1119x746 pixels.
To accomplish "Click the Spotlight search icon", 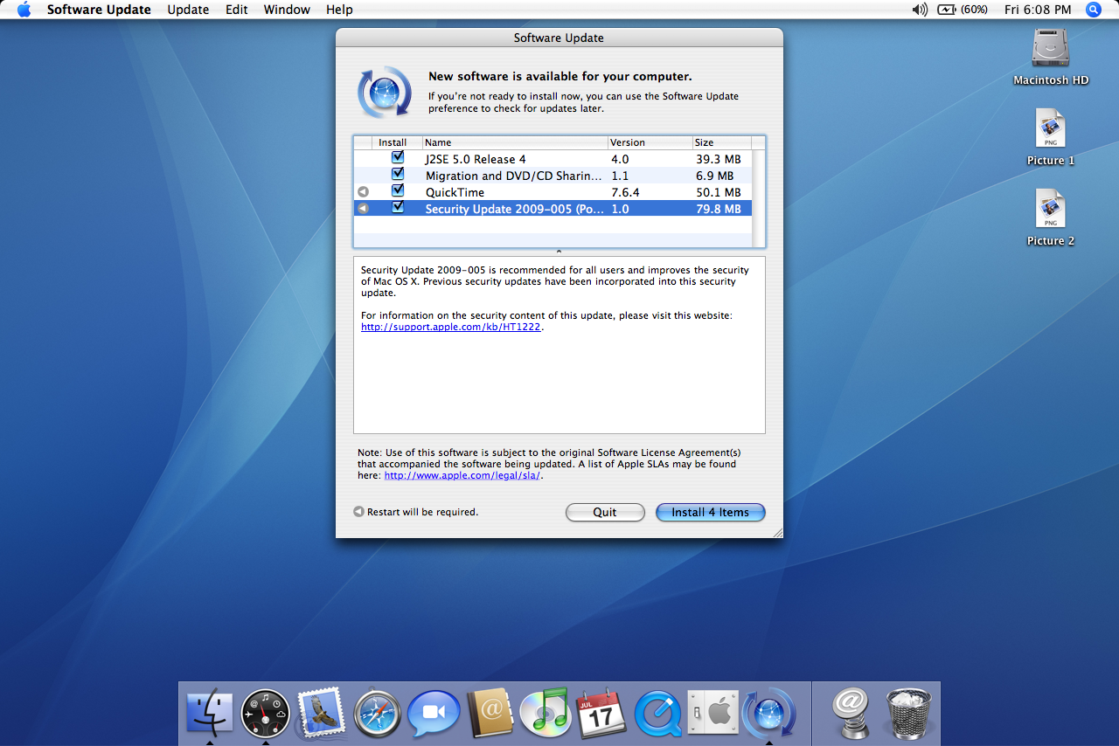I will coord(1093,10).
